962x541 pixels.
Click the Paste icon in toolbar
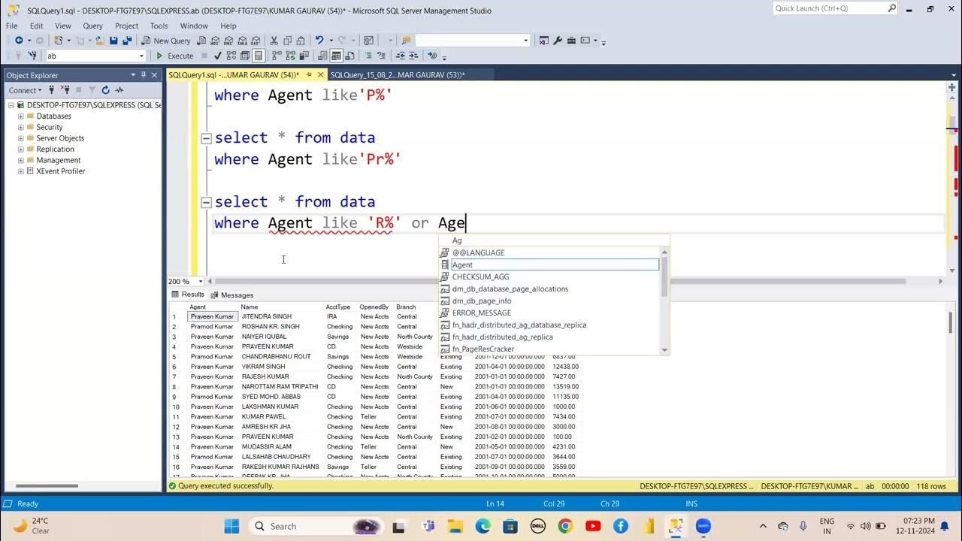(301, 41)
